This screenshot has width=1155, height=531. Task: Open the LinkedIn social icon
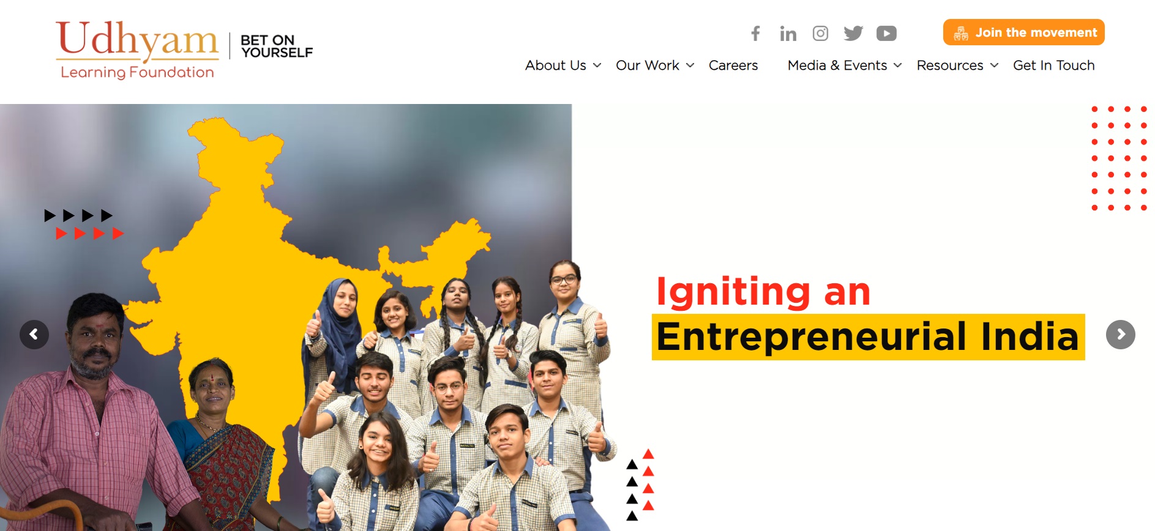788,33
